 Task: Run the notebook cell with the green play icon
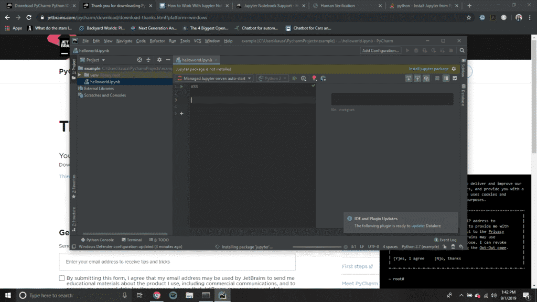[x=181, y=85]
